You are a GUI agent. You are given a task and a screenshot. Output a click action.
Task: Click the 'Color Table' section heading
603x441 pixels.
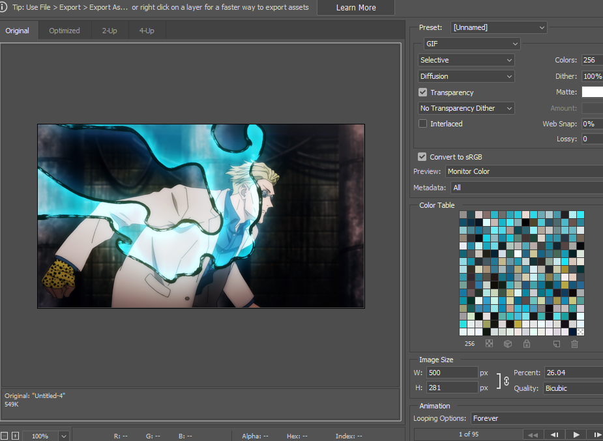tap(437, 205)
